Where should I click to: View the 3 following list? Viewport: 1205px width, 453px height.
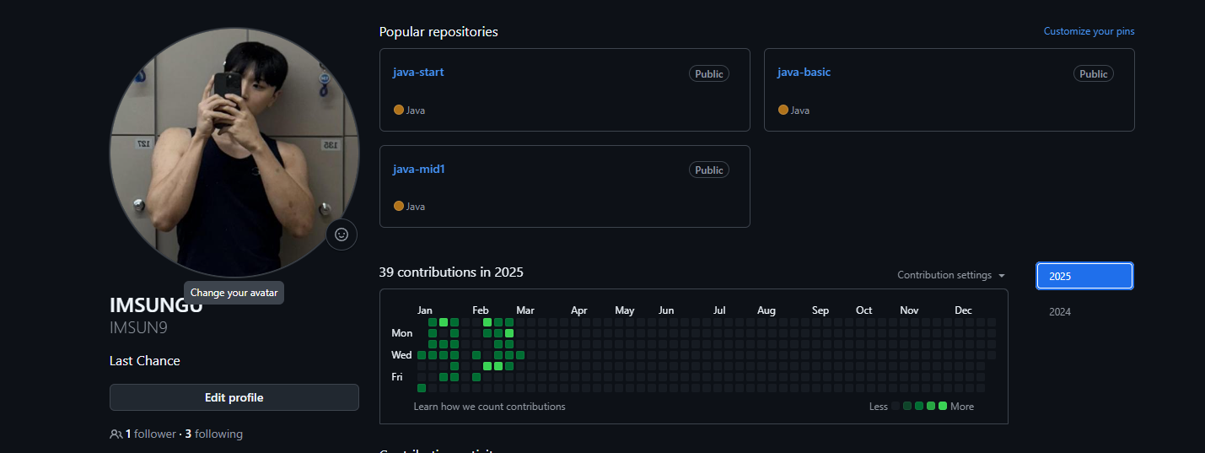213,434
